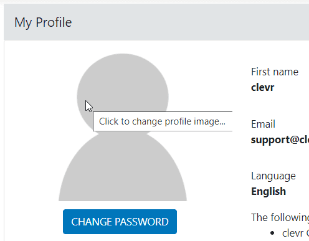Click the 'Click to change profile image...' tooltip
Screen dimensions: 309x241
pos(163,121)
